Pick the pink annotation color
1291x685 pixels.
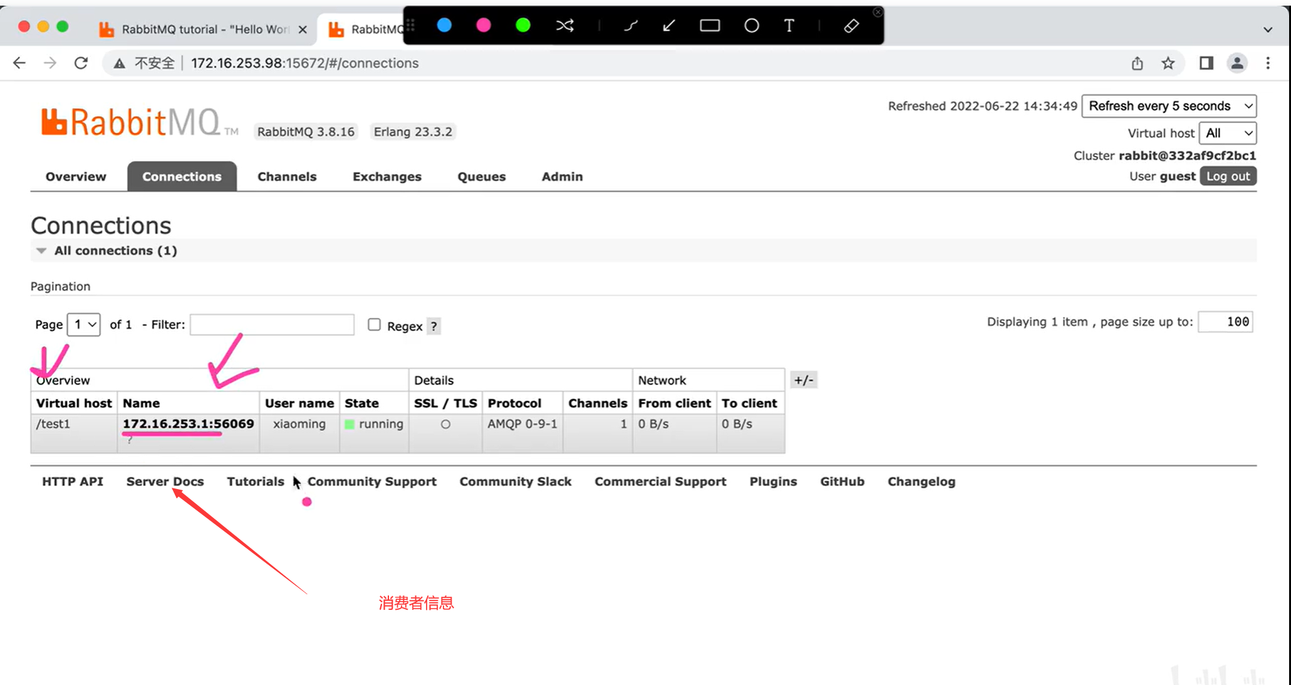(483, 26)
